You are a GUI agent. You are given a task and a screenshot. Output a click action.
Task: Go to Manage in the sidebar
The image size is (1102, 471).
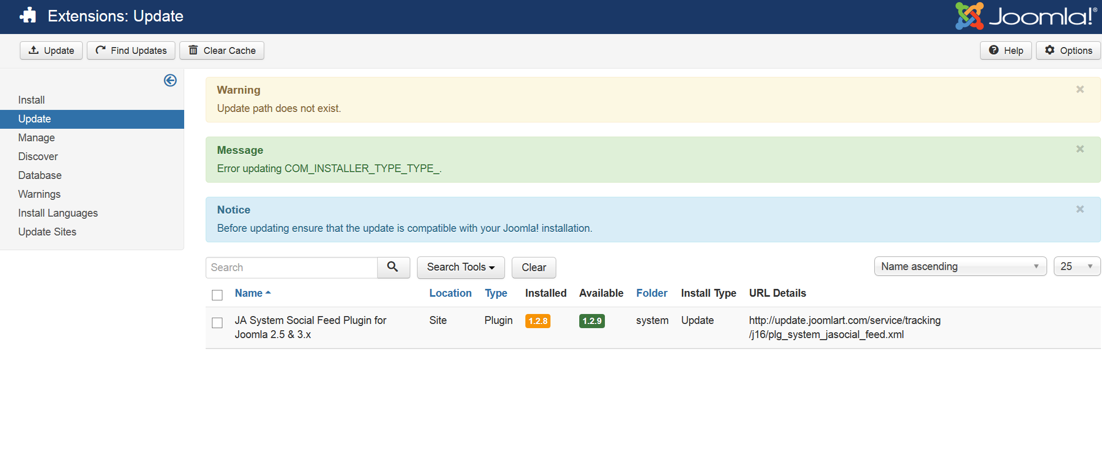(x=37, y=138)
